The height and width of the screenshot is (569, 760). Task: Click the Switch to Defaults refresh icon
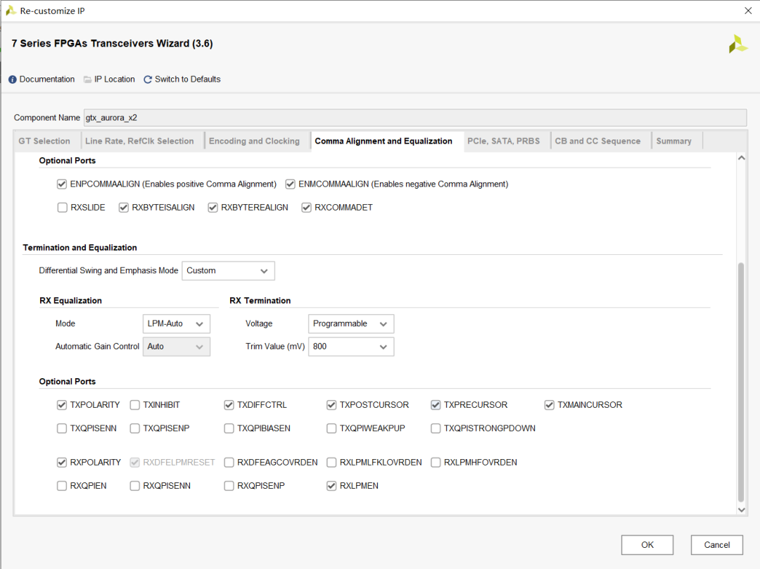click(148, 80)
